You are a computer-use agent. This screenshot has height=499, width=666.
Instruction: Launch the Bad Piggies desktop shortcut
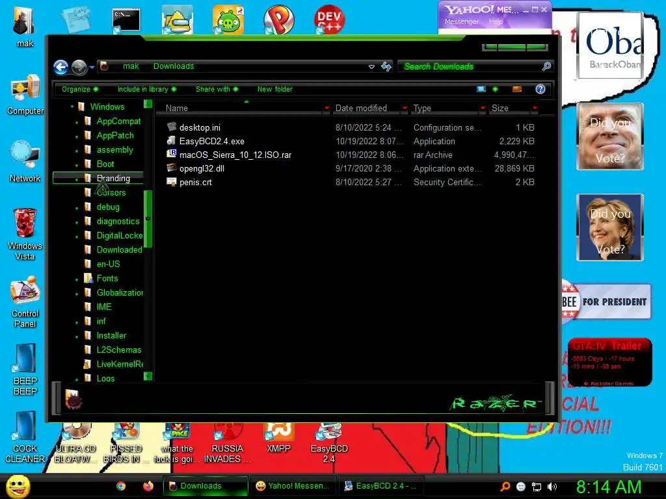click(228, 19)
